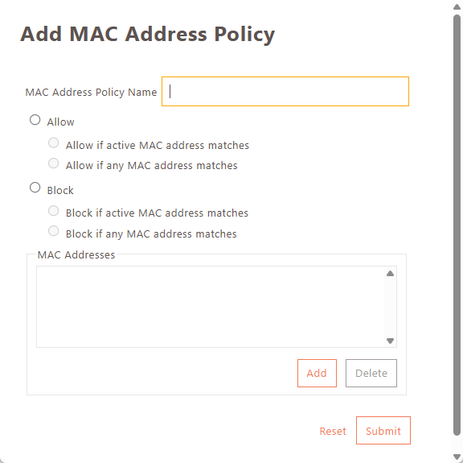Viewport: 463px width, 463px height.
Task: Choose Block if any MAC address matches
Action: tap(53, 231)
